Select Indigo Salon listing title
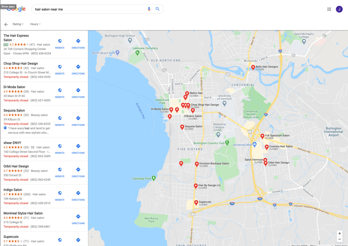The image size is (348, 246). (x=13, y=190)
